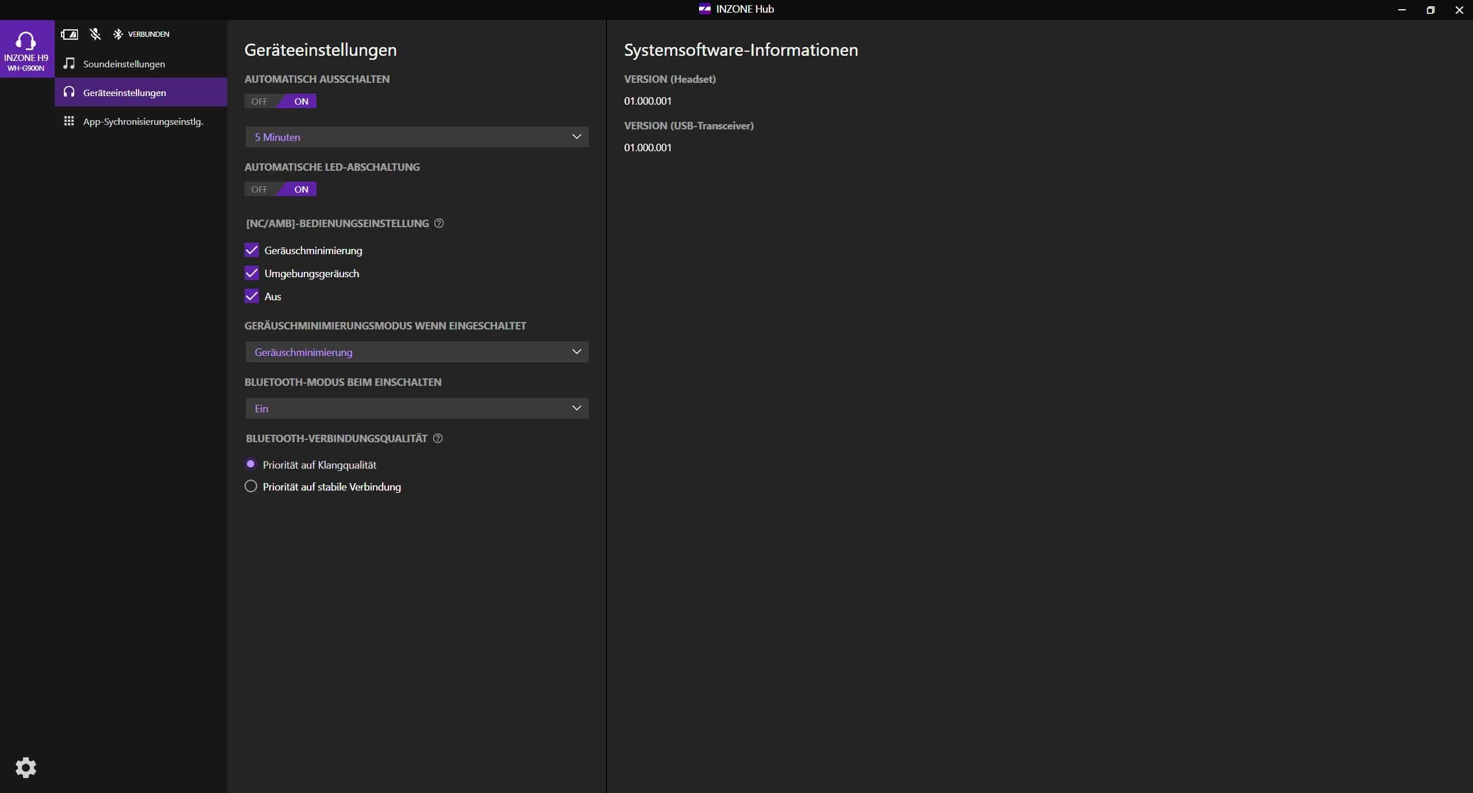
Task: Click help icon next to NC/AMB-Bedienungseinstellung
Action: 439,223
